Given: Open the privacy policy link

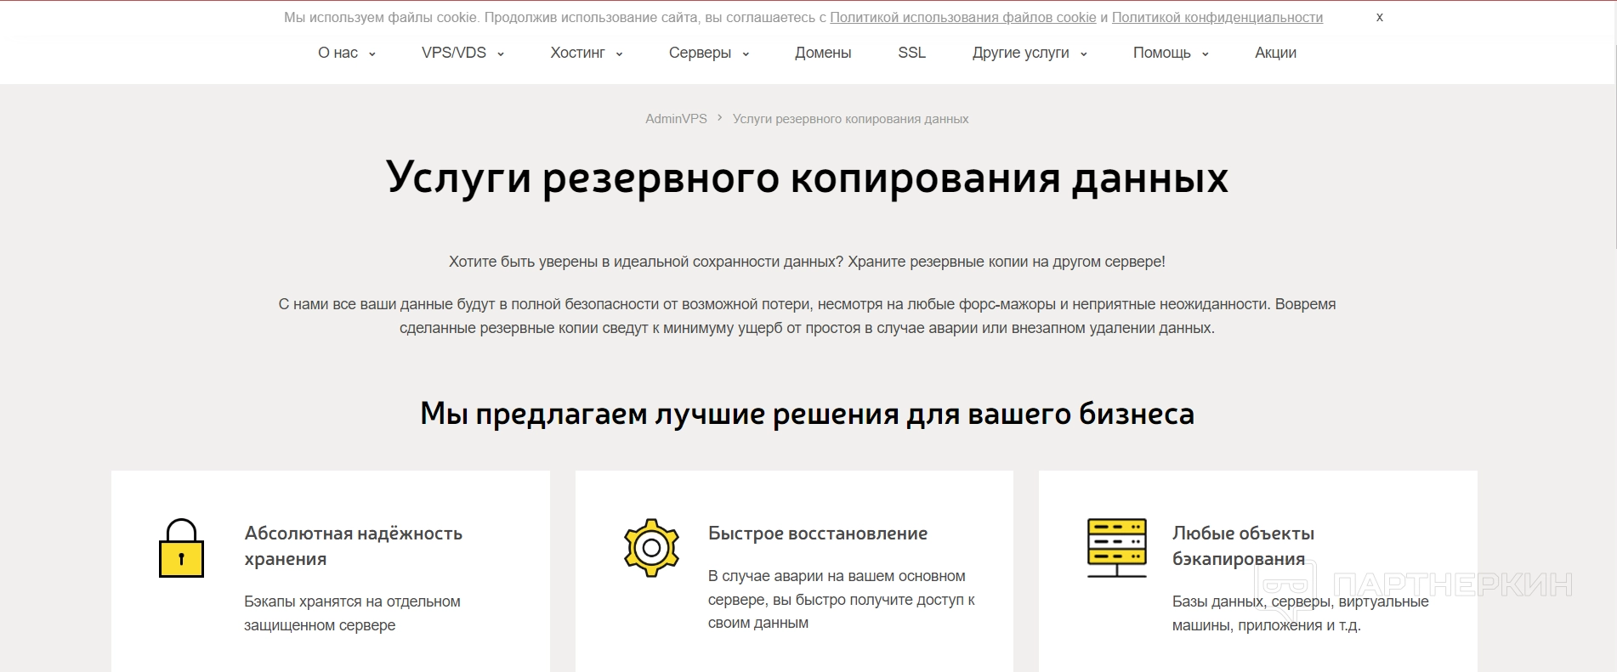Looking at the screenshot, I should click(1217, 18).
